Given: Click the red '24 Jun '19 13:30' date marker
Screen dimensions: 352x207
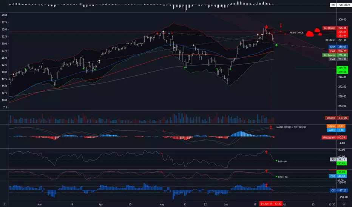Looking at the screenshot, I should click(271, 204).
